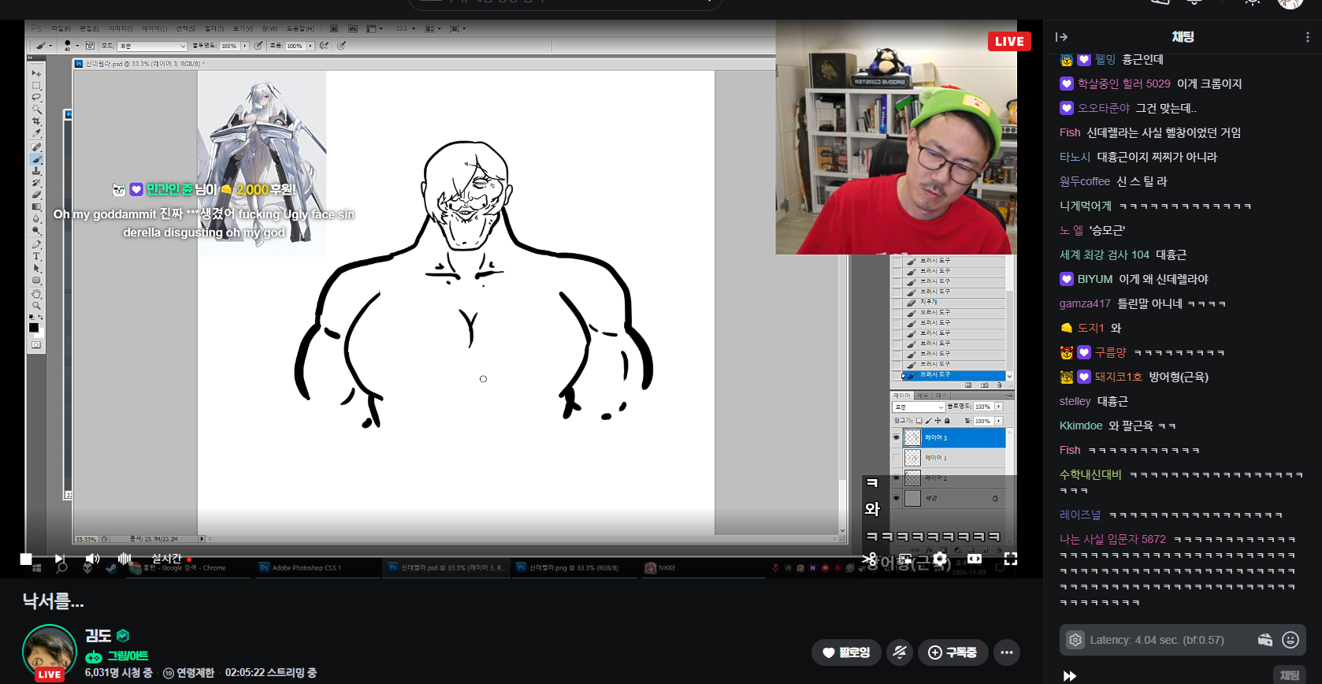Launch Adobe Bridge from the Br icon

click(334, 28)
